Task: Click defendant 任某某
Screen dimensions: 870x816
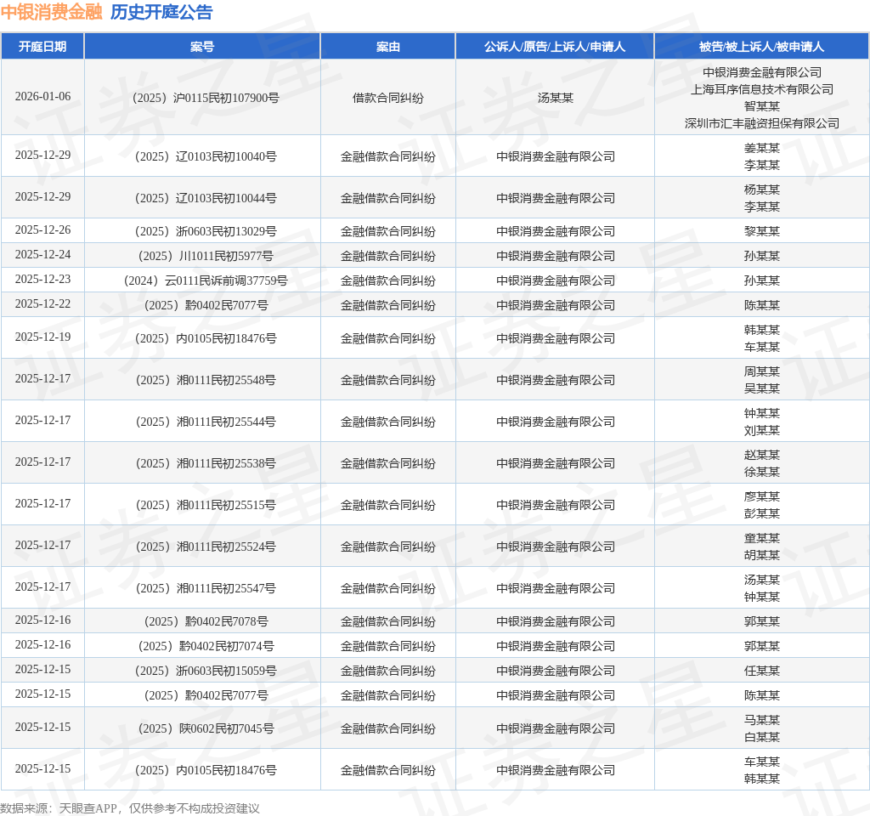Action: click(x=762, y=671)
